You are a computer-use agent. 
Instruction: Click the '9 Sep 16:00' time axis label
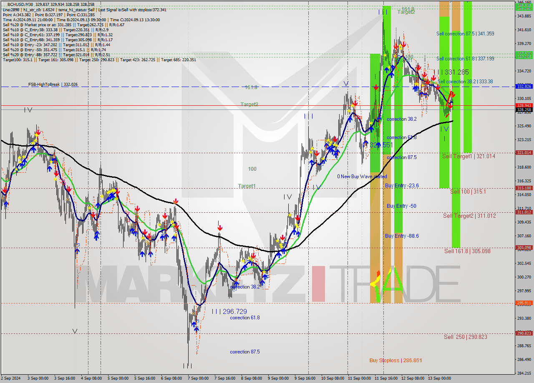tap(305, 378)
